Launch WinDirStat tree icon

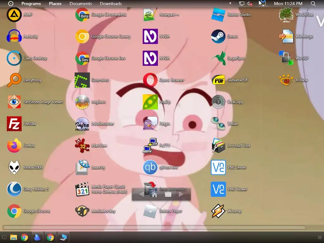(286, 15)
